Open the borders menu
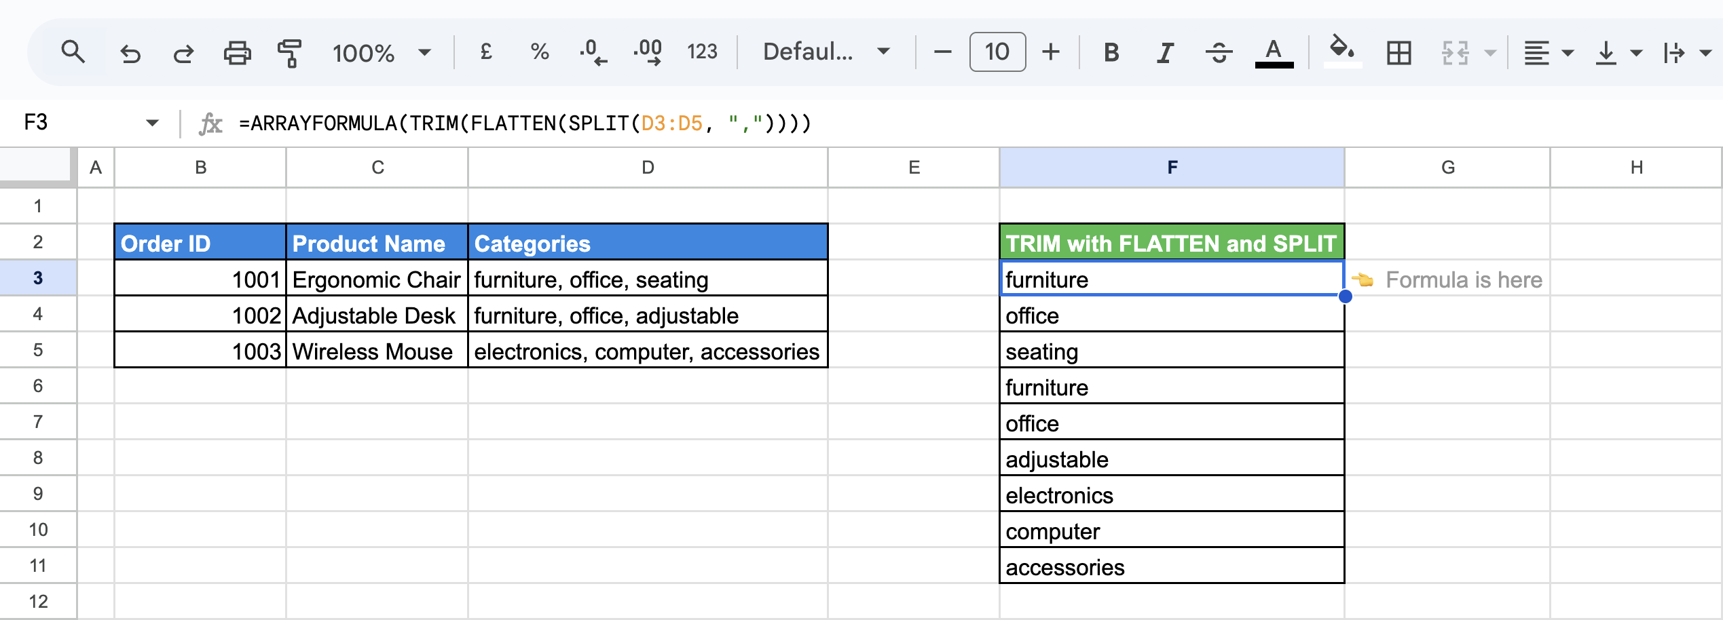The height and width of the screenshot is (620, 1723). 1398,52
